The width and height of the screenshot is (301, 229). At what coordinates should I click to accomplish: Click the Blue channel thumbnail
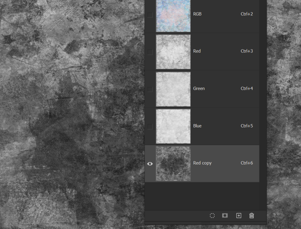click(x=173, y=127)
